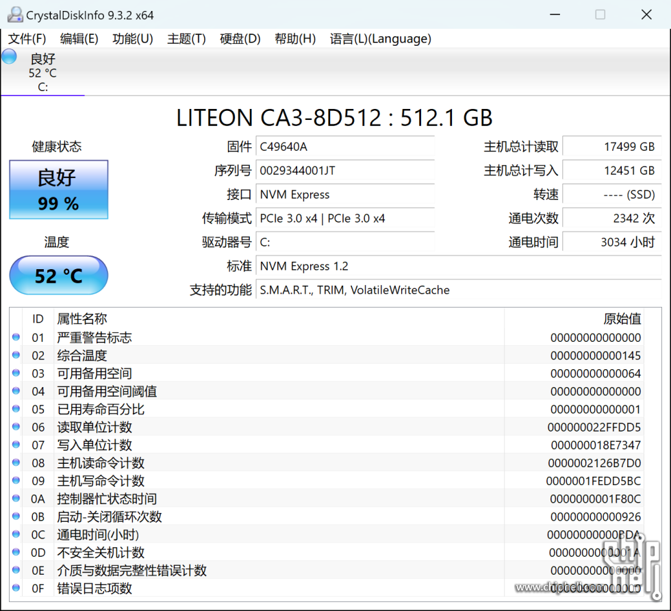Click raw value 0000002126B7D0
Screen dimensions: 671x611
pos(594,463)
